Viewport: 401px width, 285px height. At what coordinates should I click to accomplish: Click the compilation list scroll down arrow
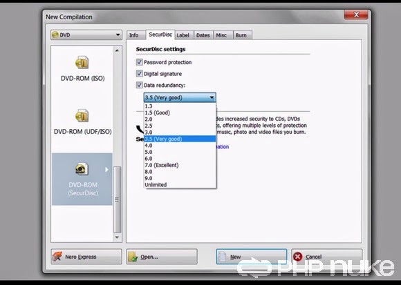[117, 237]
